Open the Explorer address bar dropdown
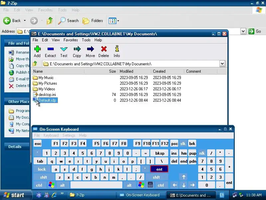Image resolution: width=266 pixels, height=200 pixels. (243, 31)
